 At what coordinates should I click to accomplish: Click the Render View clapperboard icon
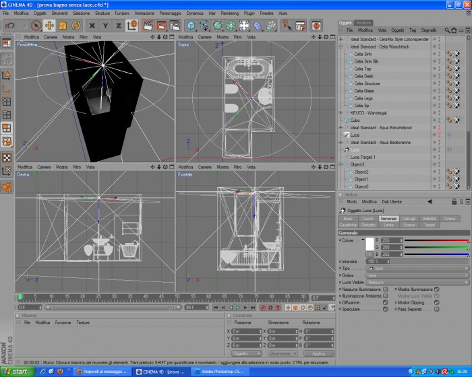point(148,26)
